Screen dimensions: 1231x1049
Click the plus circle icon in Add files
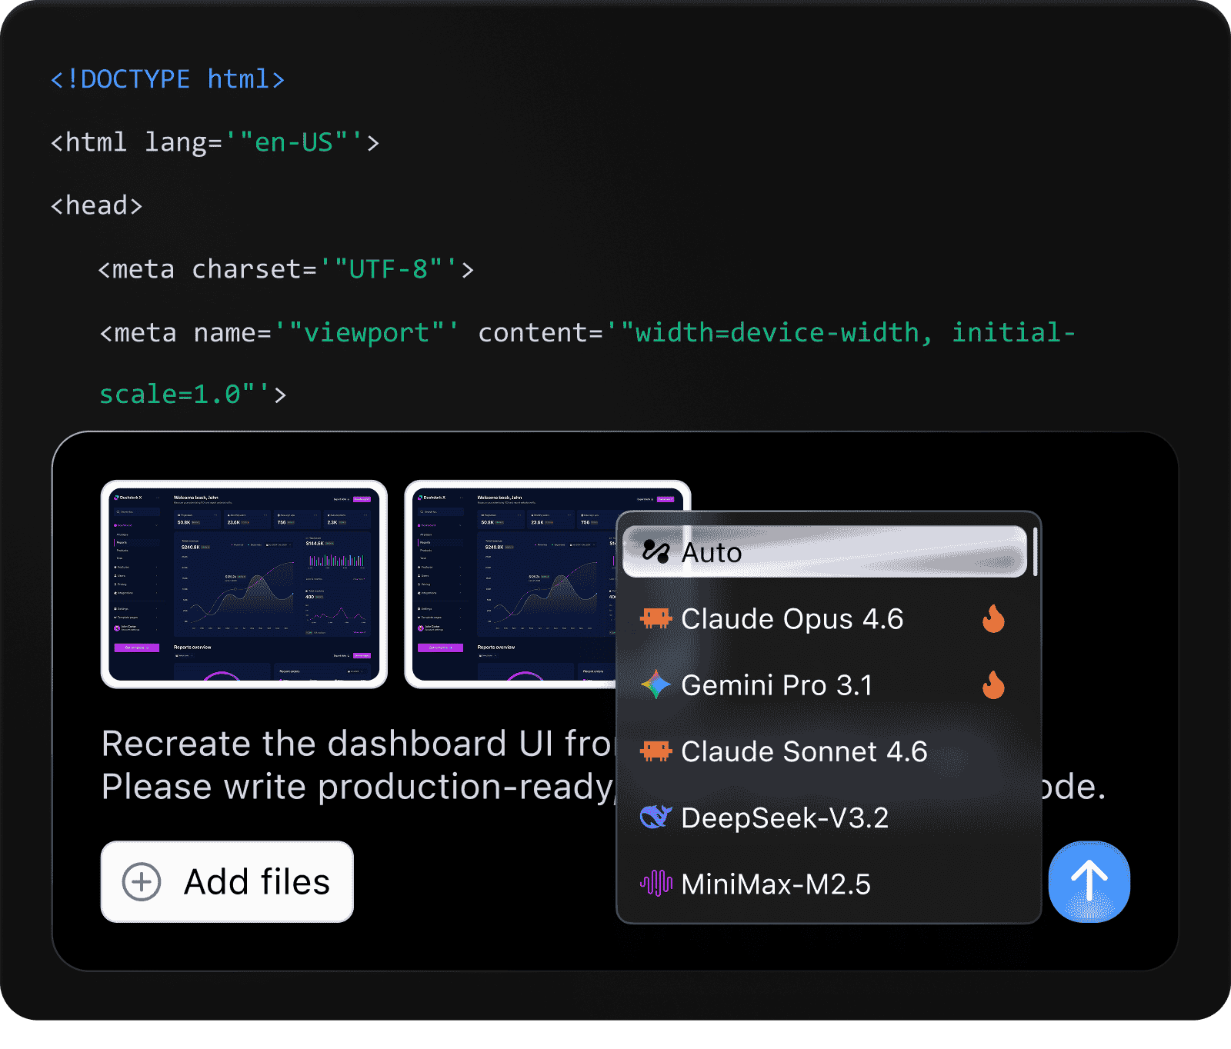click(142, 881)
